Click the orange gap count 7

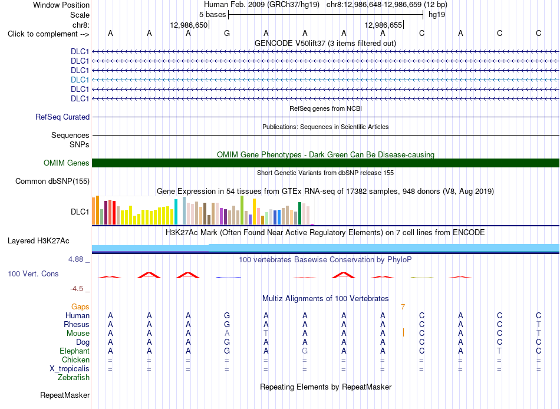(403, 307)
